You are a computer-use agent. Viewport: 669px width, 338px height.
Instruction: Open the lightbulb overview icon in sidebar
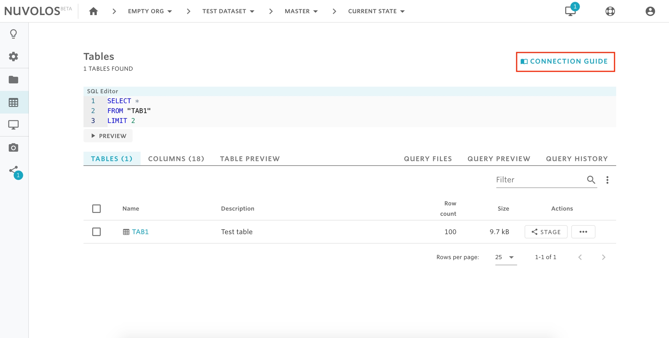(13, 34)
